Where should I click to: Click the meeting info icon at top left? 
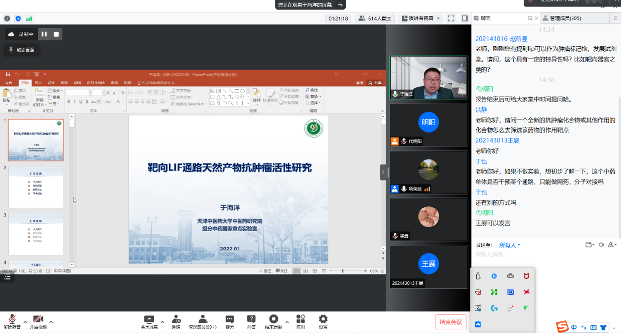[x=7, y=18]
